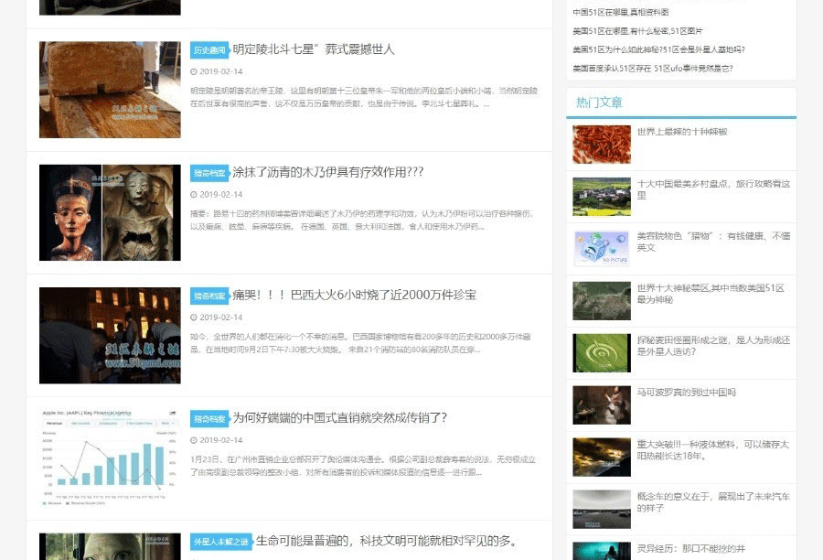823x560 pixels.
Task: Open hot article 马可波罗真的到过中国吗
Action: tap(687, 393)
